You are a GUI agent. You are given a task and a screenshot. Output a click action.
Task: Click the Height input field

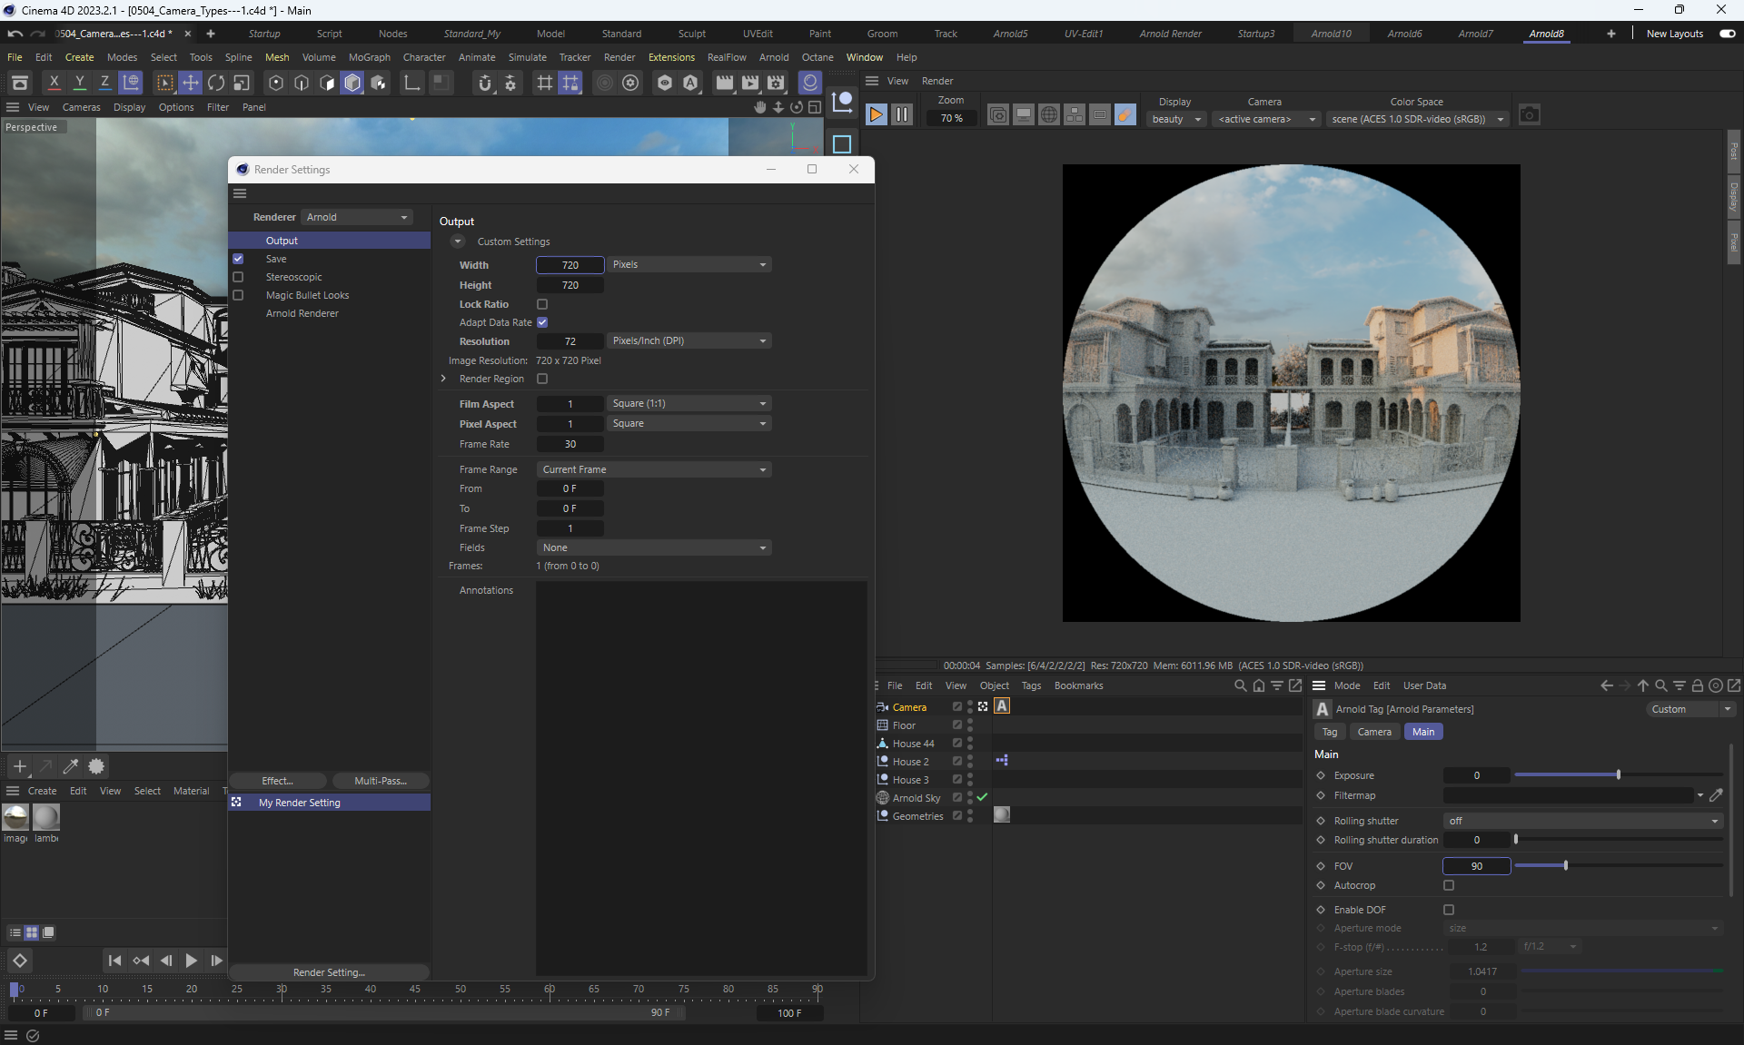pyautogui.click(x=570, y=285)
